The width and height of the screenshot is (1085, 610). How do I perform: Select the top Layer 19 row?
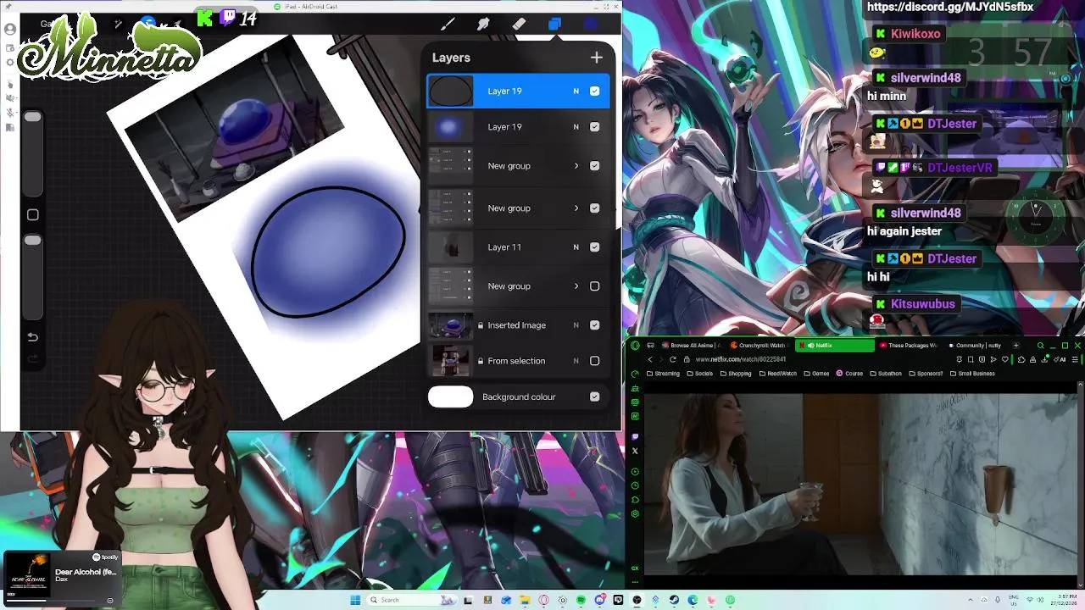(x=518, y=91)
